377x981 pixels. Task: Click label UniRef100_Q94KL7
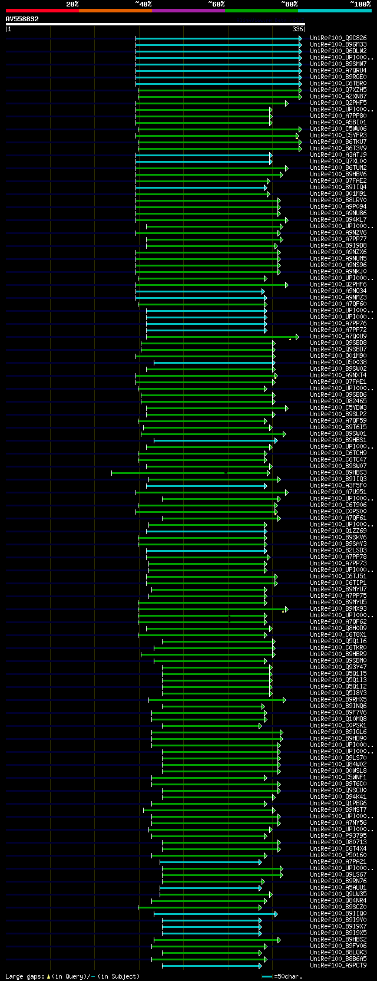pyautogui.click(x=338, y=220)
